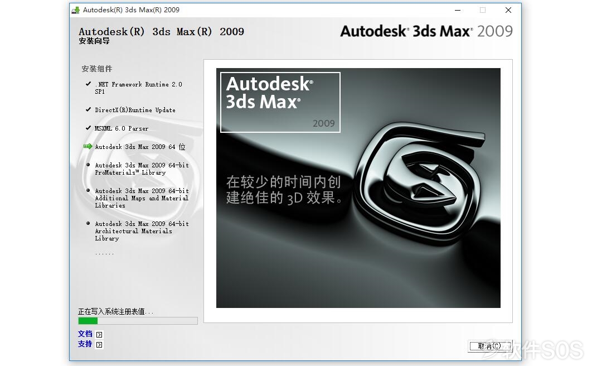Click the Cancel button 取消(C)
This screenshot has width=592, height=366.
pos(489,345)
